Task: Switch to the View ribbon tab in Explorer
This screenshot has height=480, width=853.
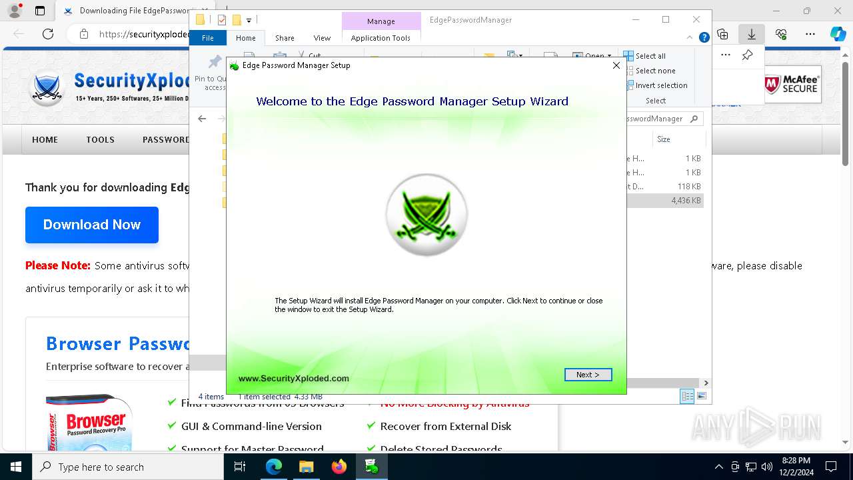Action: pos(322,38)
